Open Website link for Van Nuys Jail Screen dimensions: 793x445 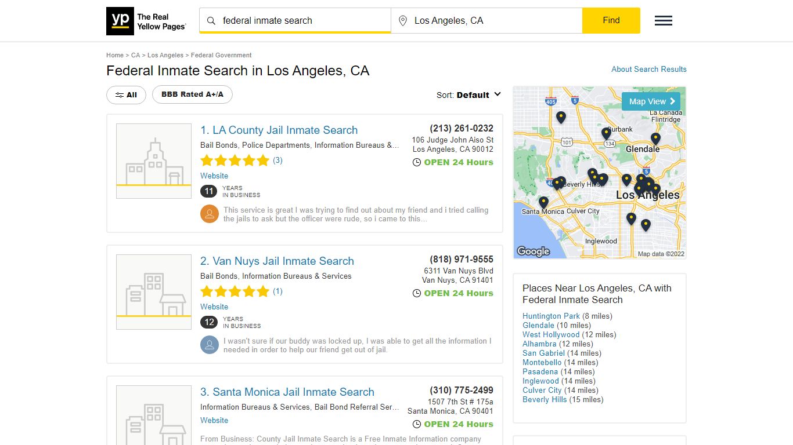[x=214, y=307]
